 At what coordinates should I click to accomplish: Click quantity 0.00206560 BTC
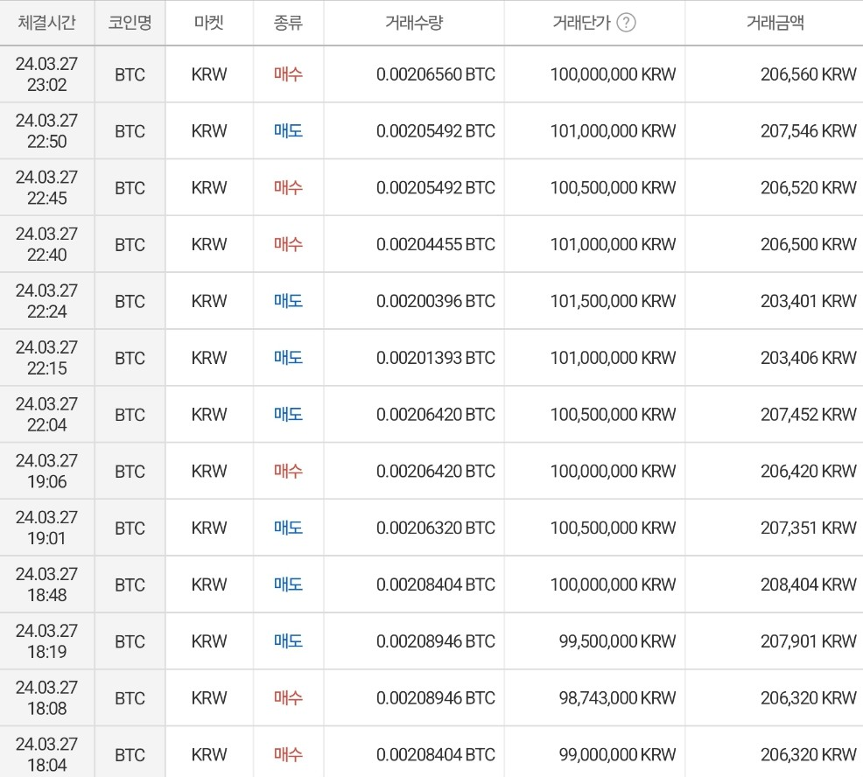coord(436,74)
